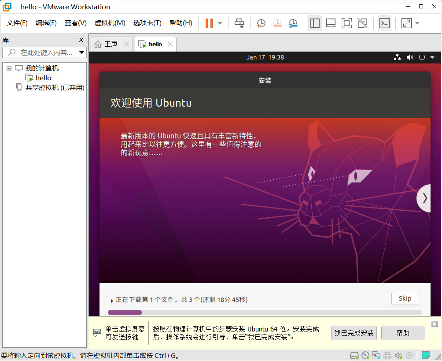Open the power options dropdown beside pause

tap(220, 23)
